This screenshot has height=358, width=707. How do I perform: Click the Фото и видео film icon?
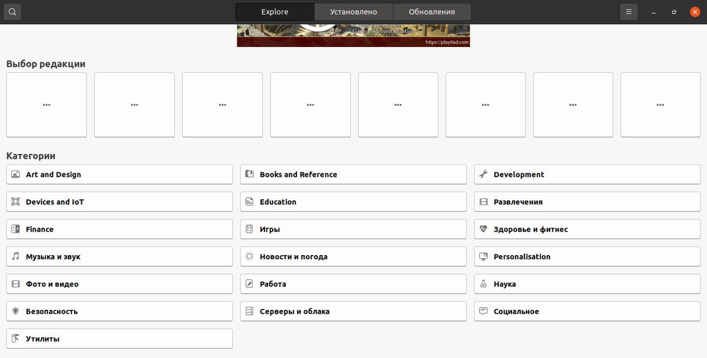click(x=16, y=284)
